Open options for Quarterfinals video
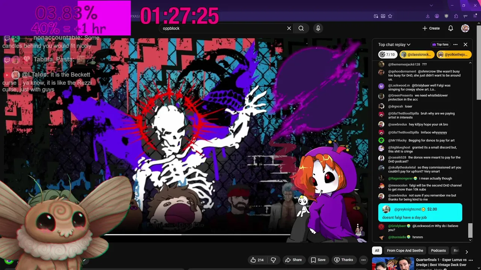Screen dimensions: 481x270 (470, 260)
